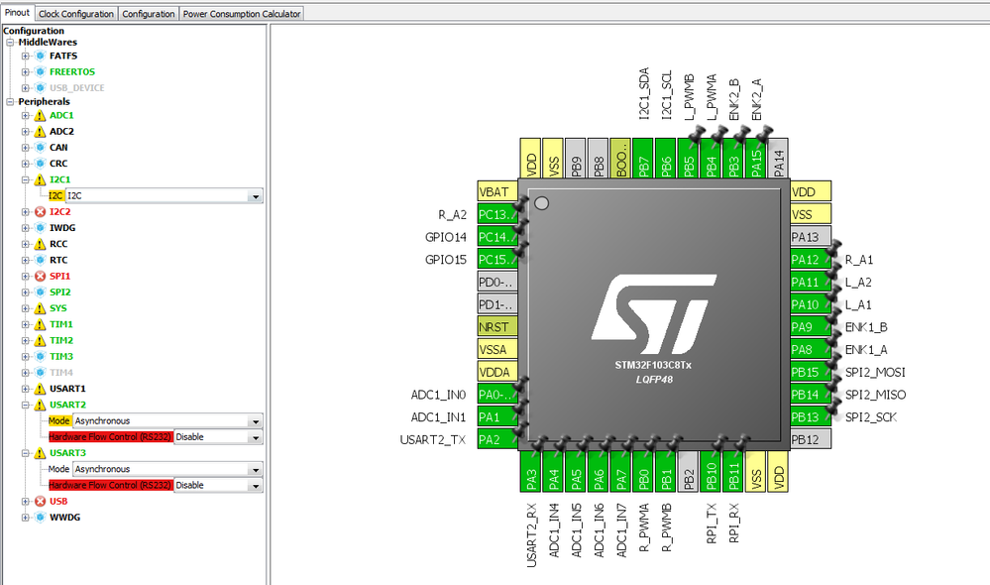Open USART3 Hardware Flow Control dropdown
Viewport: 990px width, 585px height.
pyautogui.click(x=255, y=486)
